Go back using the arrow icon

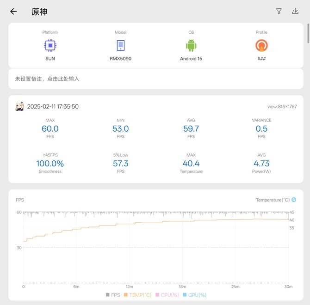pos(13,12)
